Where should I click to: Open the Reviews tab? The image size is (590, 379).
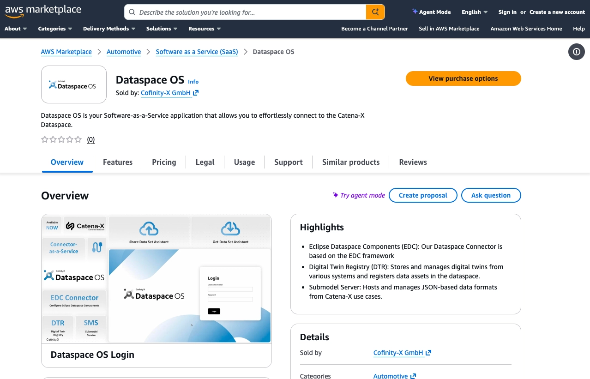413,162
